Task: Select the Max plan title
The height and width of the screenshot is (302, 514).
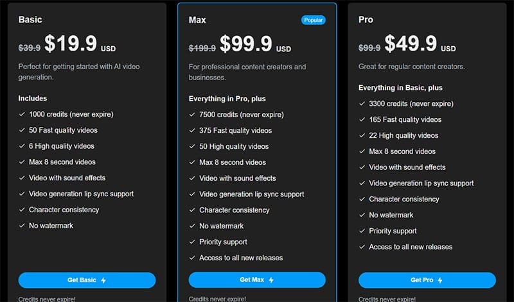Action: click(x=197, y=20)
